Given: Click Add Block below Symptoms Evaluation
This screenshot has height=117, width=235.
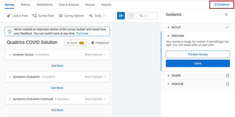Looking at the screenshot, I should 57,88.
